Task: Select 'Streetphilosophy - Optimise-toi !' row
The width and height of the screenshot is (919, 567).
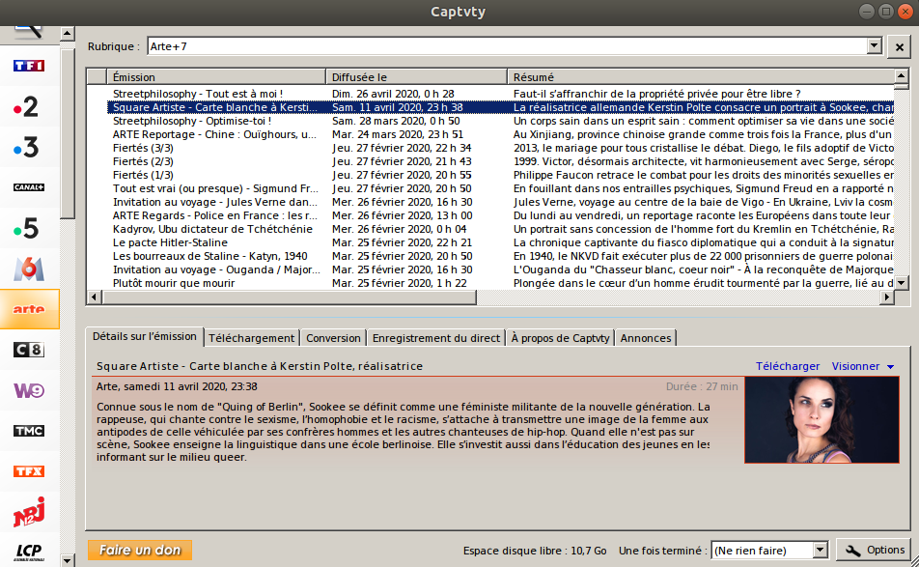Action: (x=490, y=121)
